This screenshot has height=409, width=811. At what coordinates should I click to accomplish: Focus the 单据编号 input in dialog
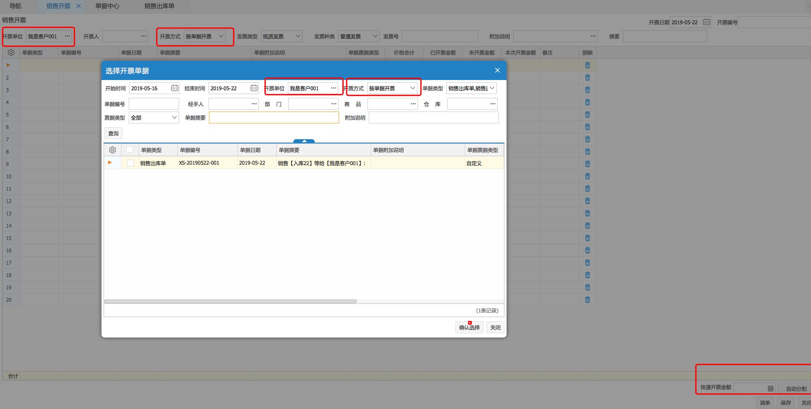(x=154, y=104)
